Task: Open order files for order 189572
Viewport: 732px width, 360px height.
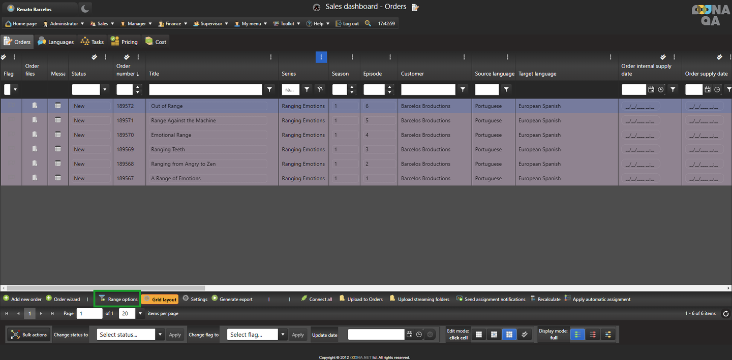Action: tap(35, 106)
